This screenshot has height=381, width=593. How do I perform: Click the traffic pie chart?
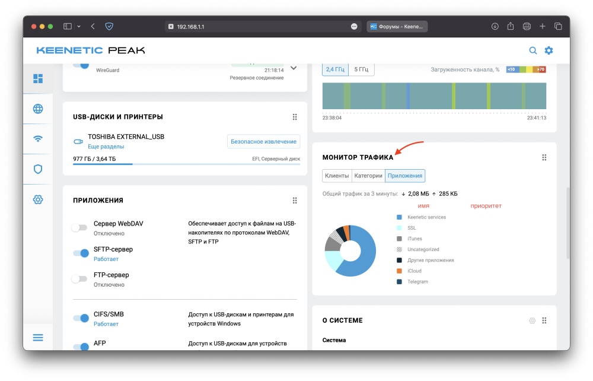[x=350, y=251]
